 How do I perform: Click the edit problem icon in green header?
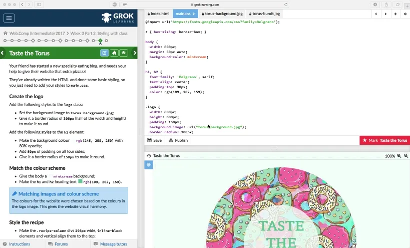pyautogui.click(x=104, y=53)
